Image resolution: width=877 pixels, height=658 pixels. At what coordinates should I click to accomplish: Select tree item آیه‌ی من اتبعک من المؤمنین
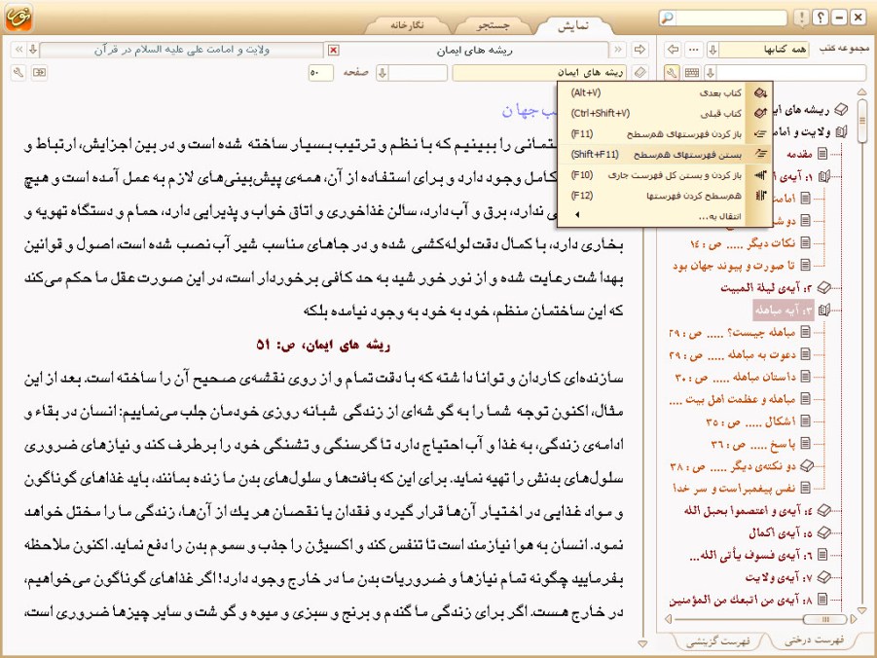tap(741, 600)
